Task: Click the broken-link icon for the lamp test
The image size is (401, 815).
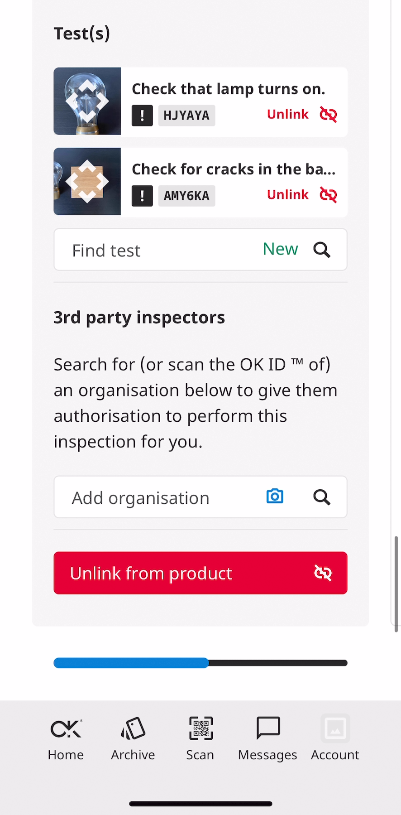Action: pos(328,115)
